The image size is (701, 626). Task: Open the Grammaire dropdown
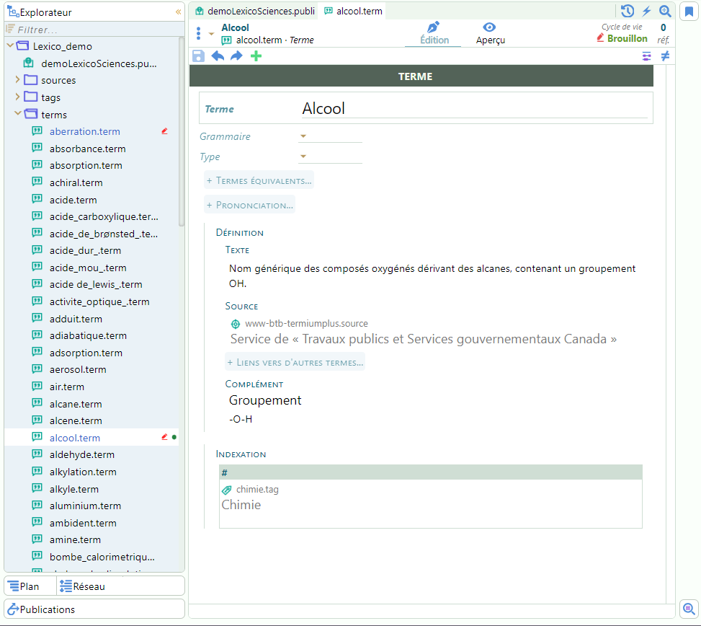pos(330,136)
